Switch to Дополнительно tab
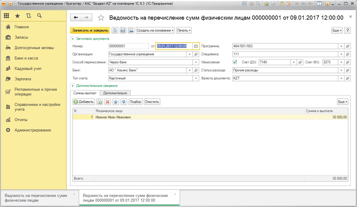Image resolution: width=357 pixels, height=207 pixels. pos(115,93)
